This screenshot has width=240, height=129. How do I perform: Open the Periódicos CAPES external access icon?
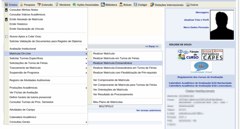pos(212,54)
